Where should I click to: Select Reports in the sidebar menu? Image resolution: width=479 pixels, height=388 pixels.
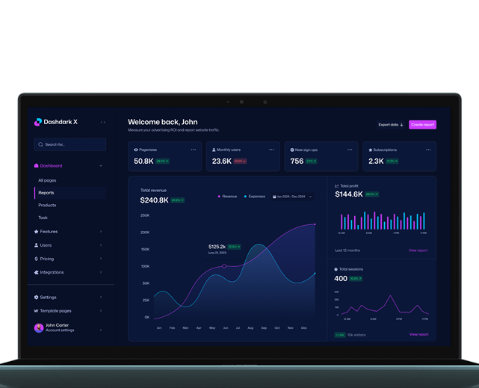46,193
